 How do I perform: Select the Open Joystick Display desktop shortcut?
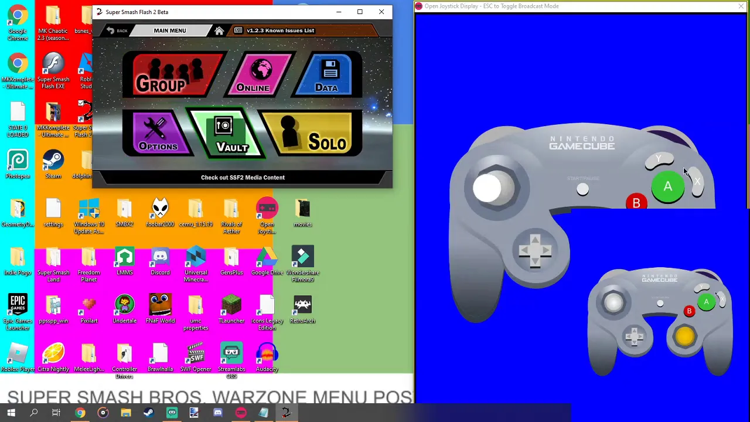267,216
